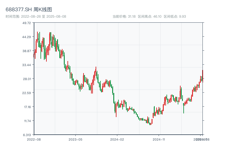Click the first candlestick at the chart's left edge

pyautogui.click(x=34, y=55)
